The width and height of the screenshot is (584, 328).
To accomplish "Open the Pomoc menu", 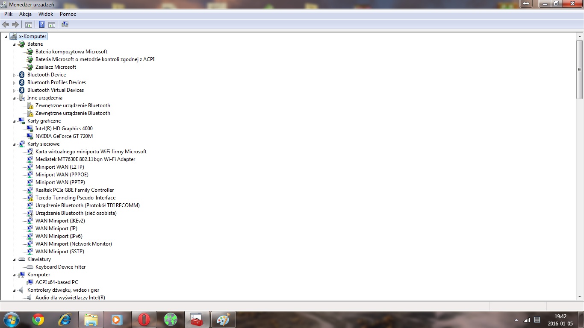I will coord(68,14).
